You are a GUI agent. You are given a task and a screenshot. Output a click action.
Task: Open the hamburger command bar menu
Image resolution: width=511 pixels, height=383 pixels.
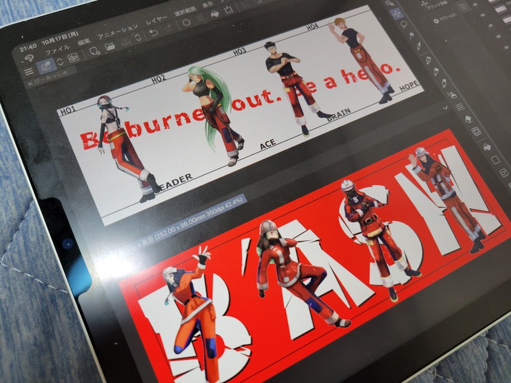(29, 71)
